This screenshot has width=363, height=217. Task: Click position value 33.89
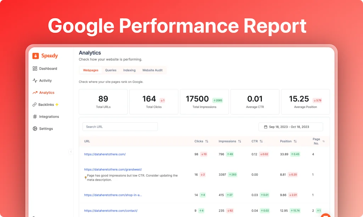pyautogui.click(x=284, y=154)
